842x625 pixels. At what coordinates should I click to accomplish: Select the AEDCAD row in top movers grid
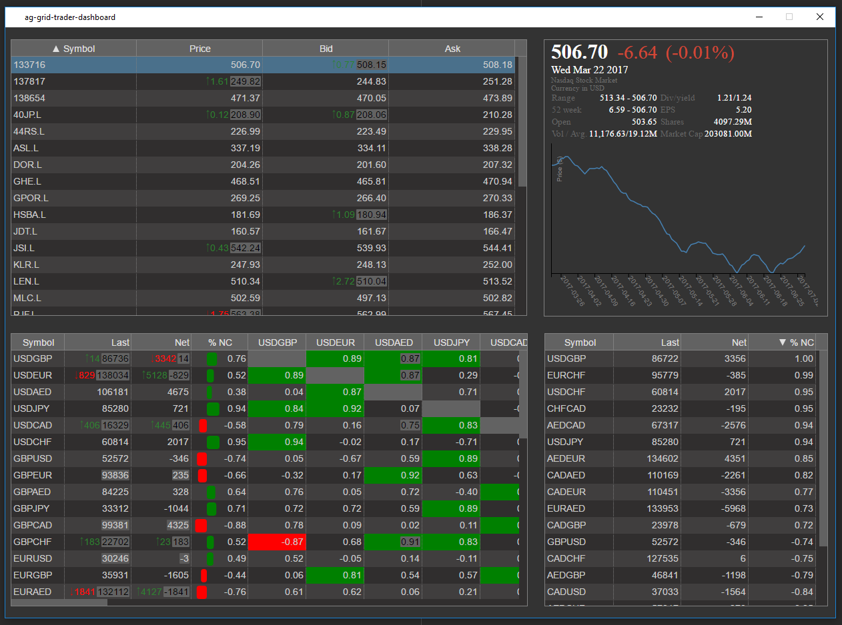coord(681,425)
